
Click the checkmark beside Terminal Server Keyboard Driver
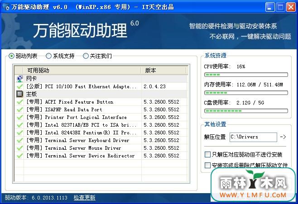tap(19, 140)
